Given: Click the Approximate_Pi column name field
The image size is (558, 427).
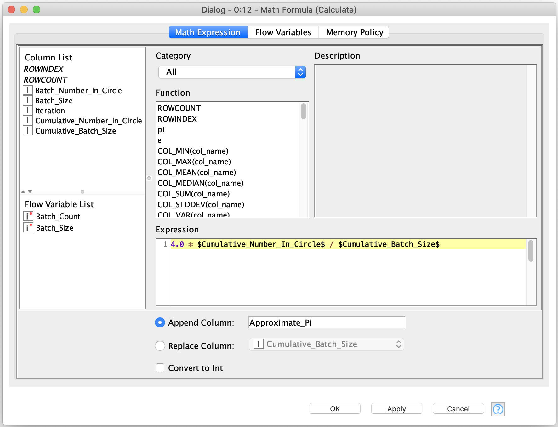Looking at the screenshot, I should tap(326, 322).
